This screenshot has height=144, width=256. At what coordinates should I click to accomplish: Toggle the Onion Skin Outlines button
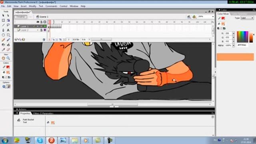tap(57, 40)
